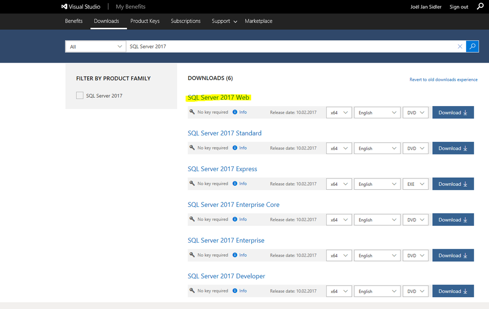
Task: Open the Marketplace tab
Action: (258, 21)
